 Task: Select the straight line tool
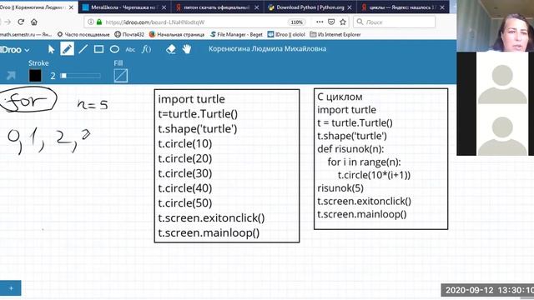coord(83,49)
